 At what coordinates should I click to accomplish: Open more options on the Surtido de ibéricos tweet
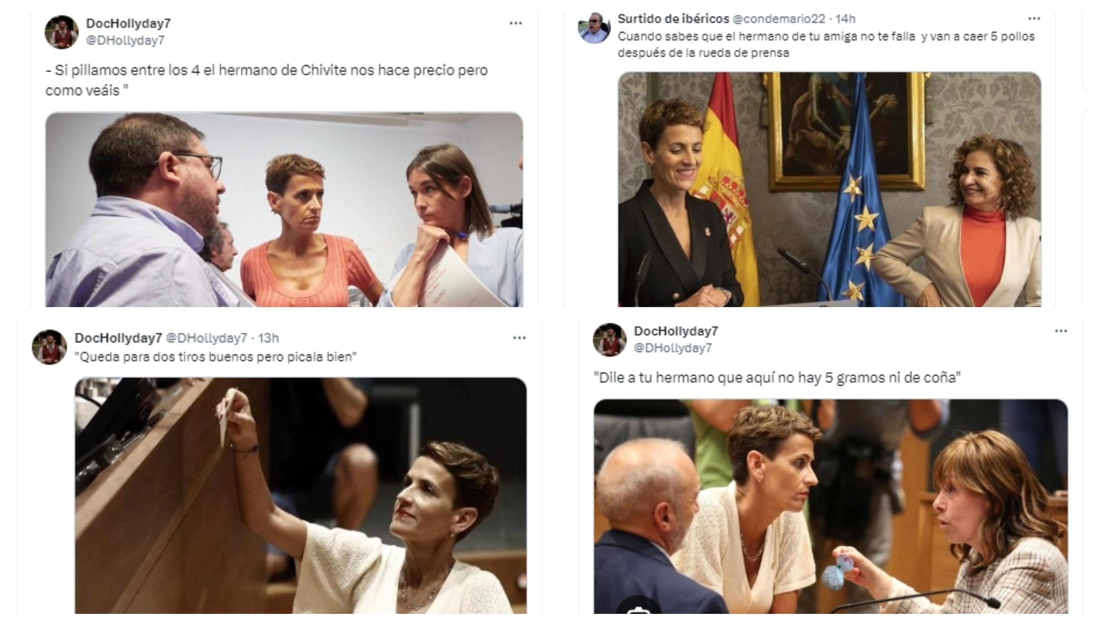pos(1034,19)
